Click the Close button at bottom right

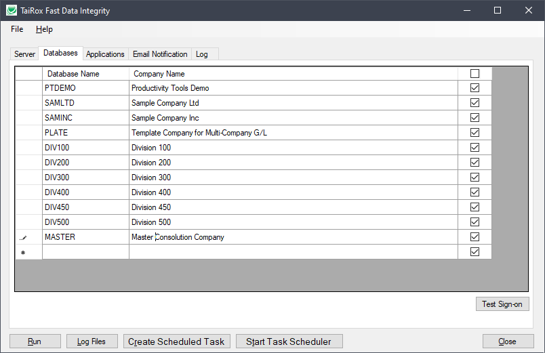coord(508,341)
